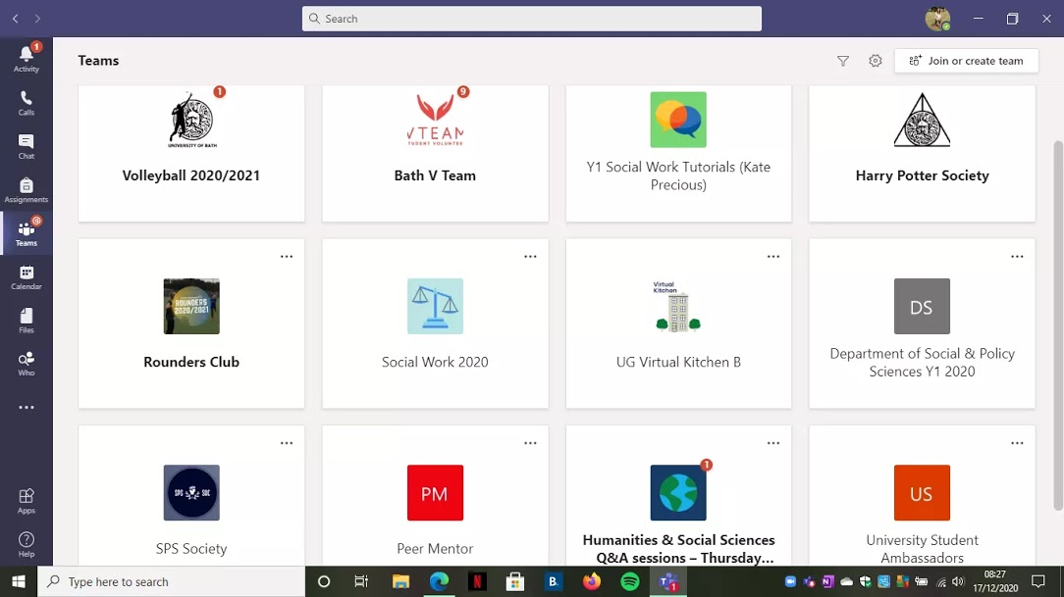Viewport: 1064px width, 597px height.
Task: Open Microsoft Store from taskbar
Action: point(515,581)
